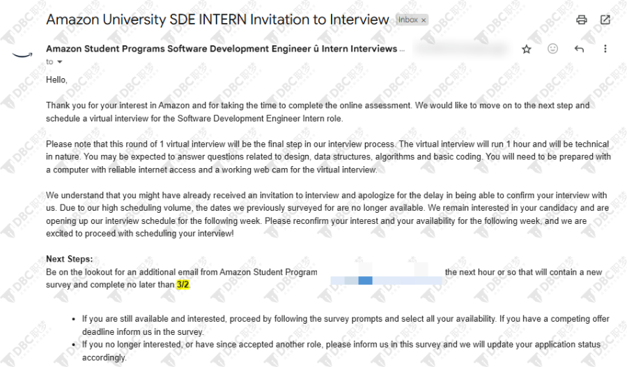This screenshot has height=367, width=627.
Task: Click the first bullet about competing offer
Action: coord(346,325)
